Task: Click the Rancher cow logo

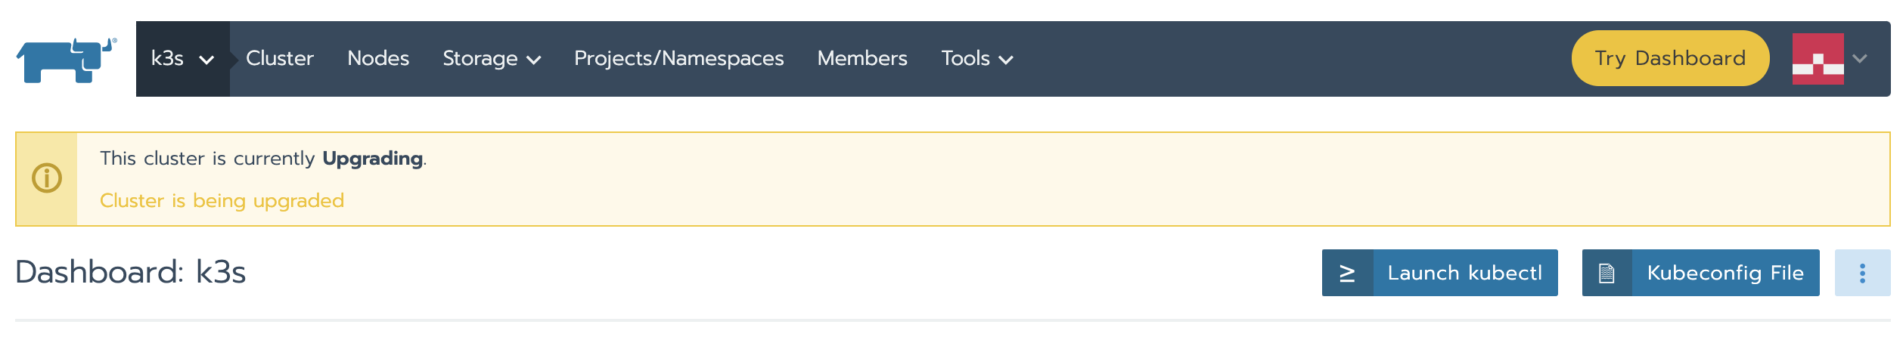Action: point(67,60)
